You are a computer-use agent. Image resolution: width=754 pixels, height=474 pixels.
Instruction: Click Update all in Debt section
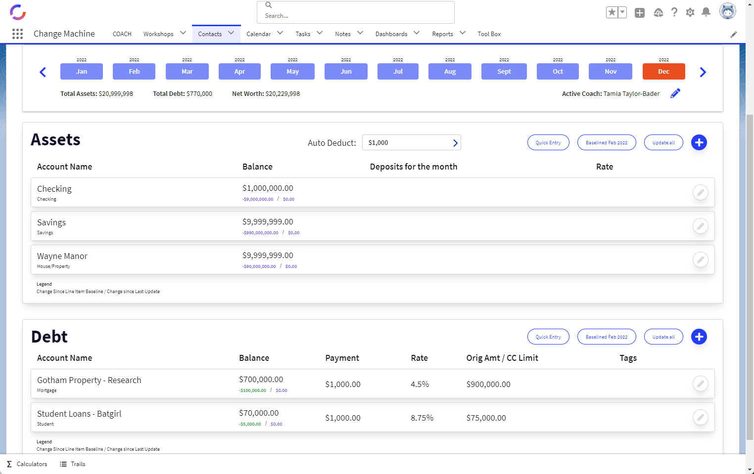pyautogui.click(x=663, y=337)
